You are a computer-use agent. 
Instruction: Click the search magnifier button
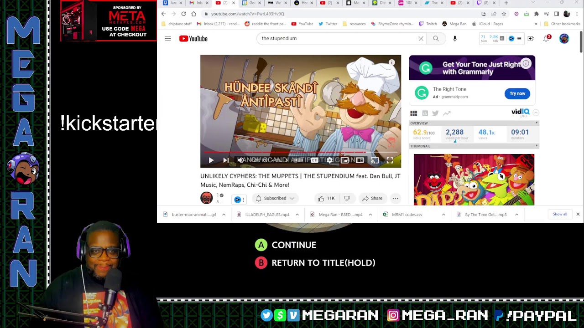pyautogui.click(x=436, y=39)
